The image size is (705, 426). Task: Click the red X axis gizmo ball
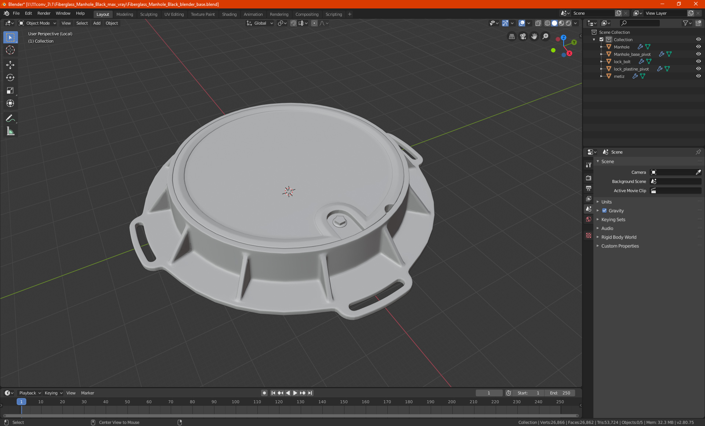569,53
